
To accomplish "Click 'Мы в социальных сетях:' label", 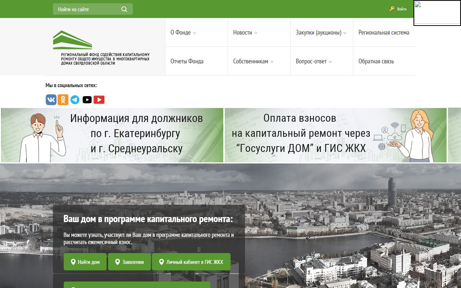I will click(x=71, y=85).
